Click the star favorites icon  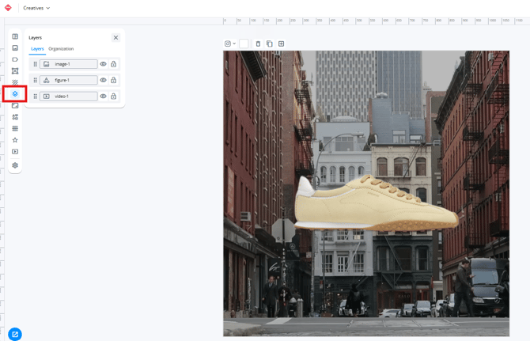(x=15, y=140)
